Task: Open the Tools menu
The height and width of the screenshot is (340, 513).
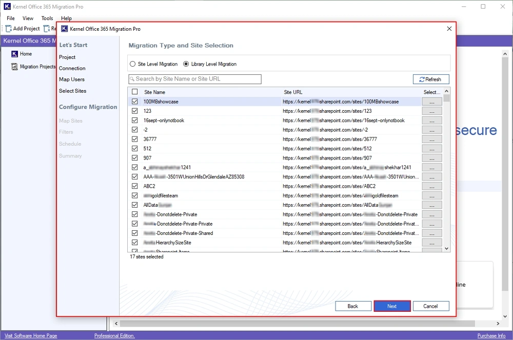Action: click(47, 18)
